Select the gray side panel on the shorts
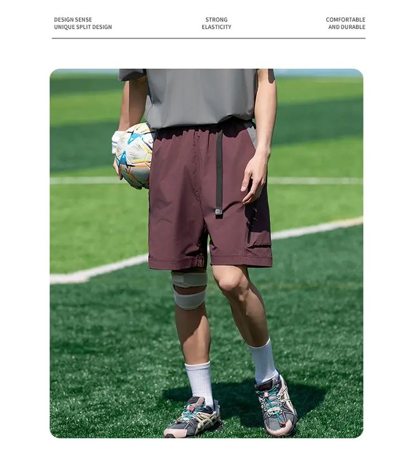The height and width of the screenshot is (462, 413). pyautogui.click(x=251, y=135)
